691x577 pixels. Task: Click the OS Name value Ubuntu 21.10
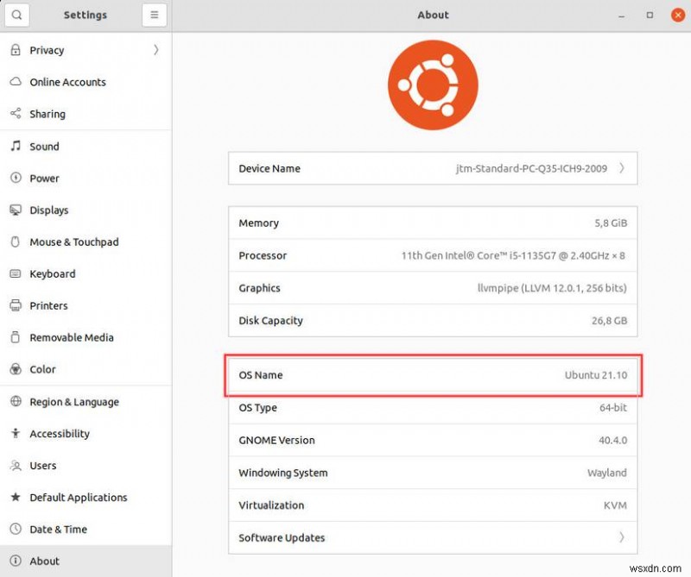pyautogui.click(x=596, y=375)
